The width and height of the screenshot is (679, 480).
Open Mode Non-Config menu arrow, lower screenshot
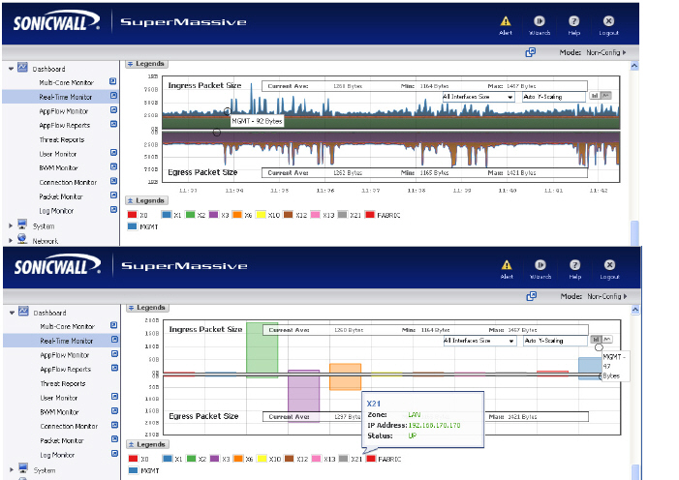coord(625,296)
